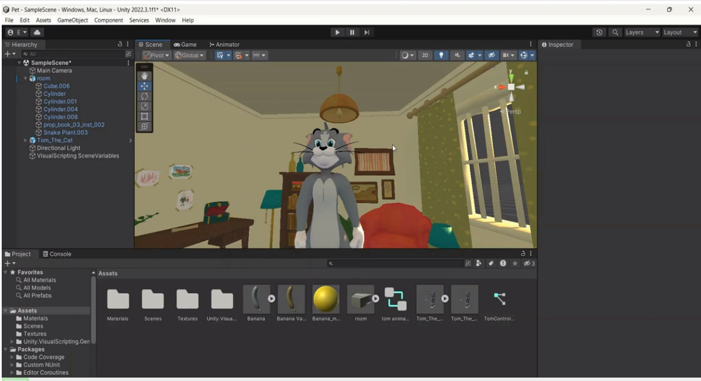Image resolution: width=701 pixels, height=381 pixels.
Task: Expand the Tom_The_Cat hierarchy object
Action: coord(25,141)
